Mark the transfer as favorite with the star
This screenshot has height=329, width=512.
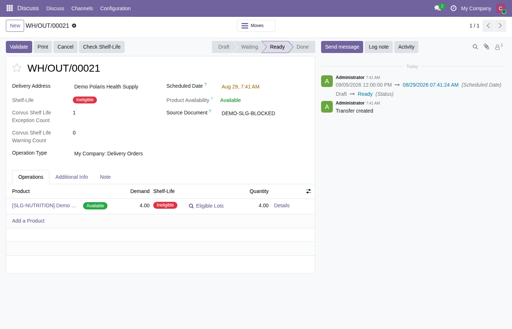coord(17,68)
